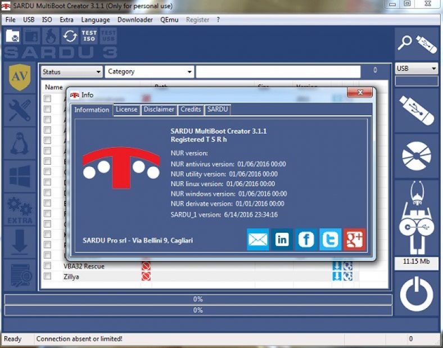Click the power button icon
The image size is (443, 348).
point(417,294)
